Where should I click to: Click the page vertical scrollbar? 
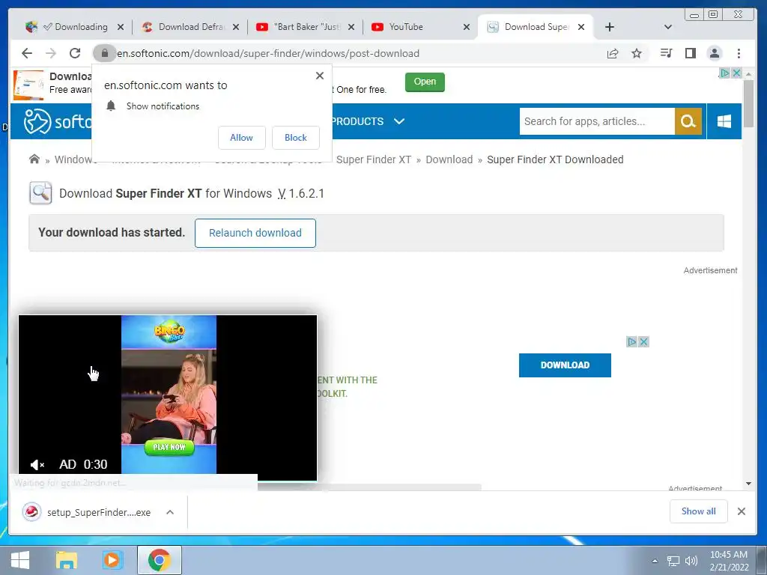click(748, 103)
